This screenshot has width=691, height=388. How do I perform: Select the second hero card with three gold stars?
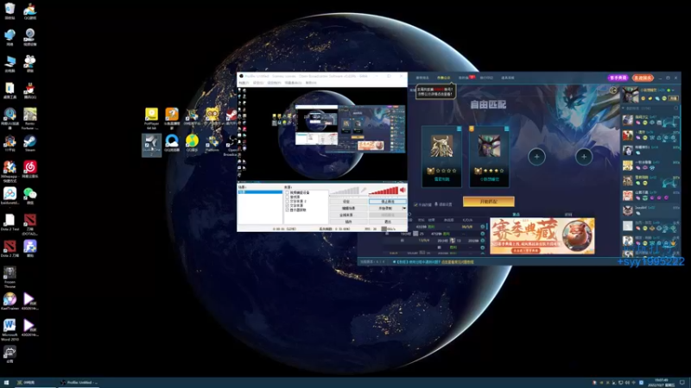pyautogui.click(x=489, y=157)
